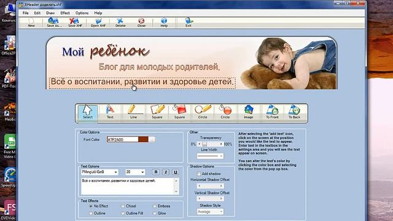Click the Vertical Shadow Offset slider
The image size is (393, 221).
[210, 199]
